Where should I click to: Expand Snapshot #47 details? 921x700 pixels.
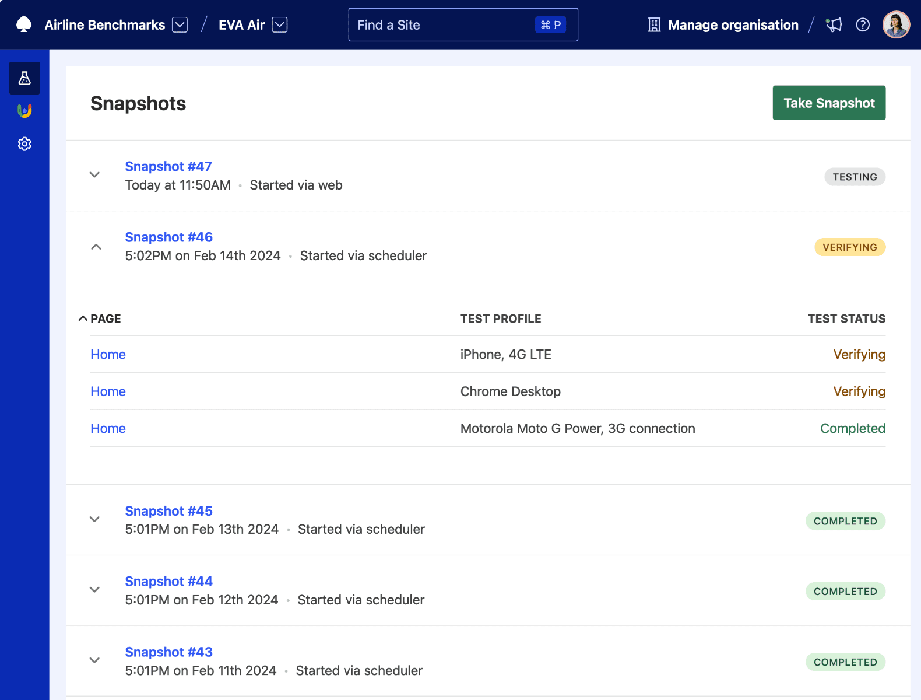tap(94, 175)
